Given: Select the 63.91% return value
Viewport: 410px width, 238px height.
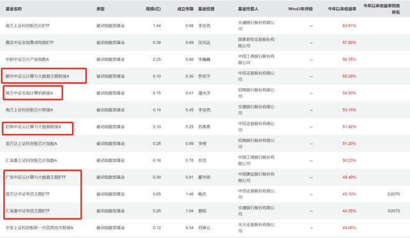Looking at the screenshot, I should coord(349,25).
